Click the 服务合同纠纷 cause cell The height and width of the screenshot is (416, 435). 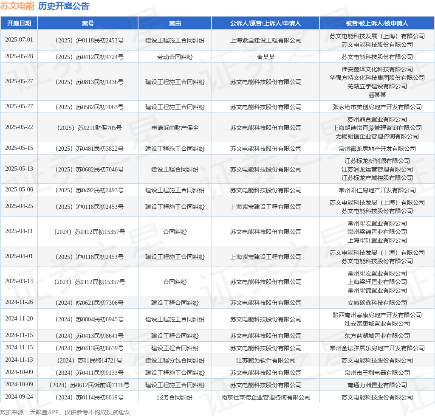(175, 397)
